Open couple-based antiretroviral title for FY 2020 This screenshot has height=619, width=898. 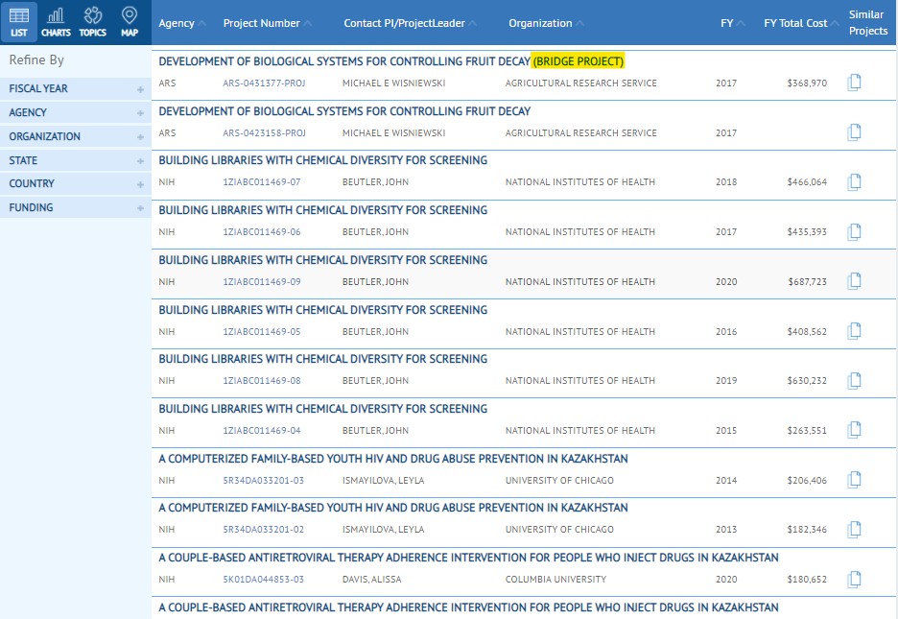[x=468, y=558]
